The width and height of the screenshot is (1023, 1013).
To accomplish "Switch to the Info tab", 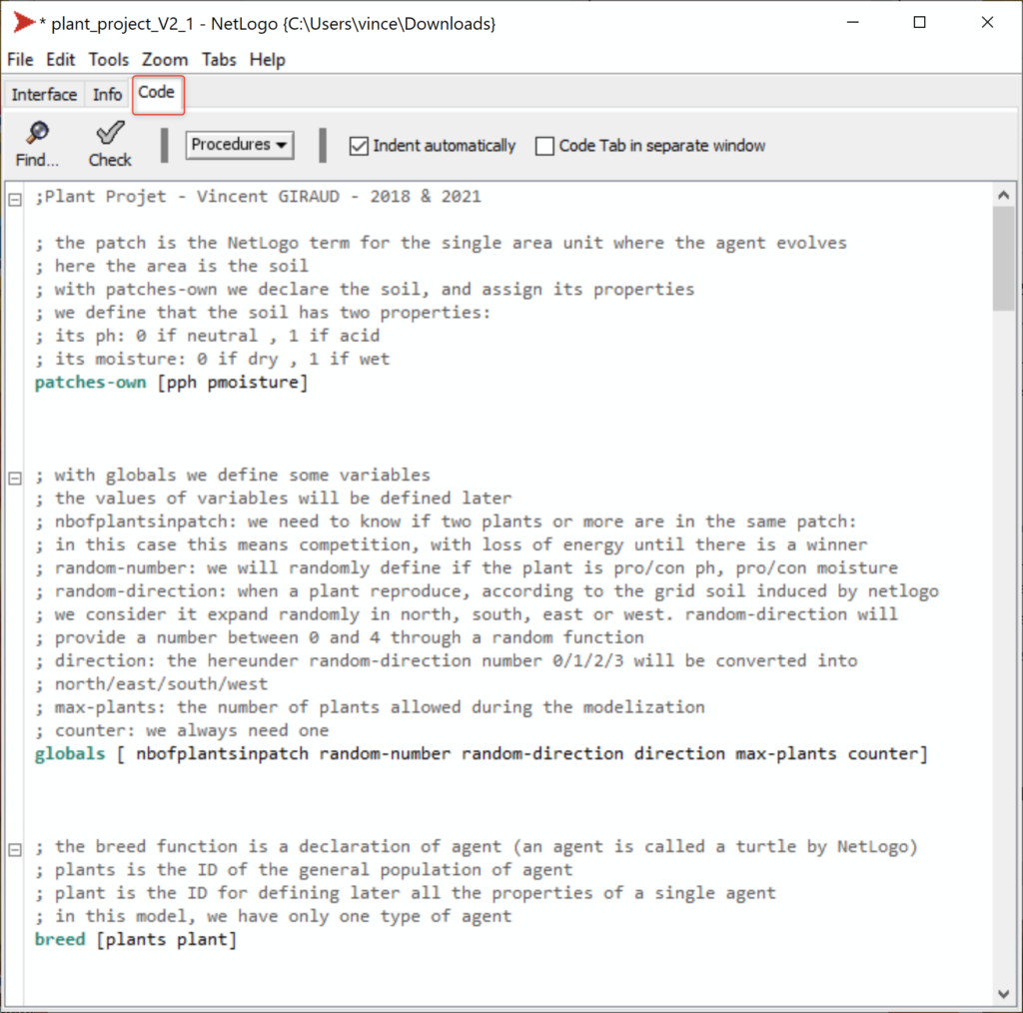I will pos(107,95).
